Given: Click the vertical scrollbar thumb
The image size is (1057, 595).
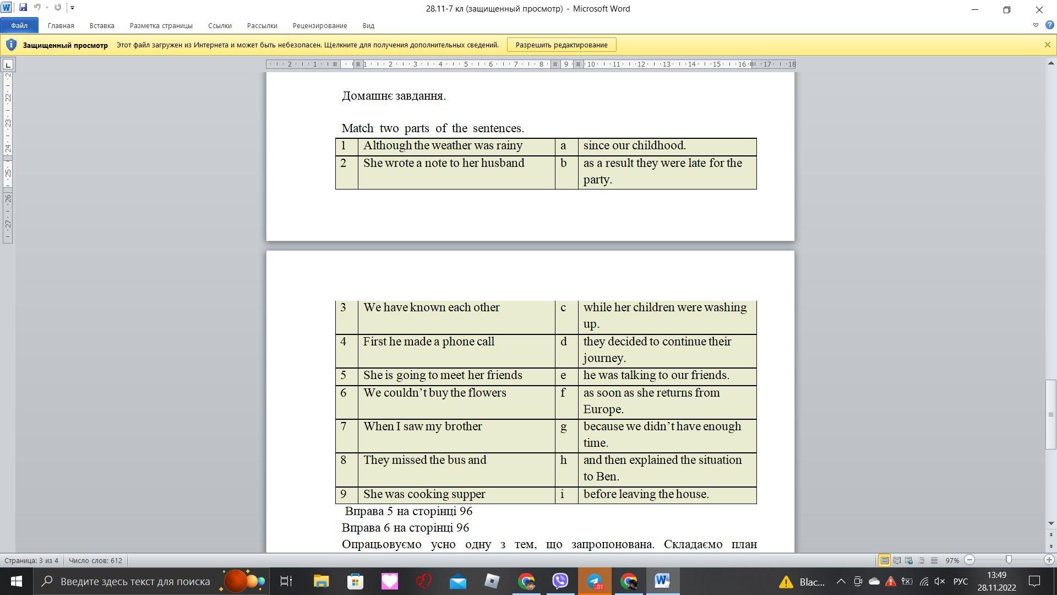Looking at the screenshot, I should pyautogui.click(x=1051, y=414).
